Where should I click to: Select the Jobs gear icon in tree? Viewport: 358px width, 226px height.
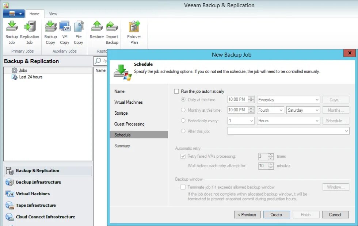[x=14, y=70]
